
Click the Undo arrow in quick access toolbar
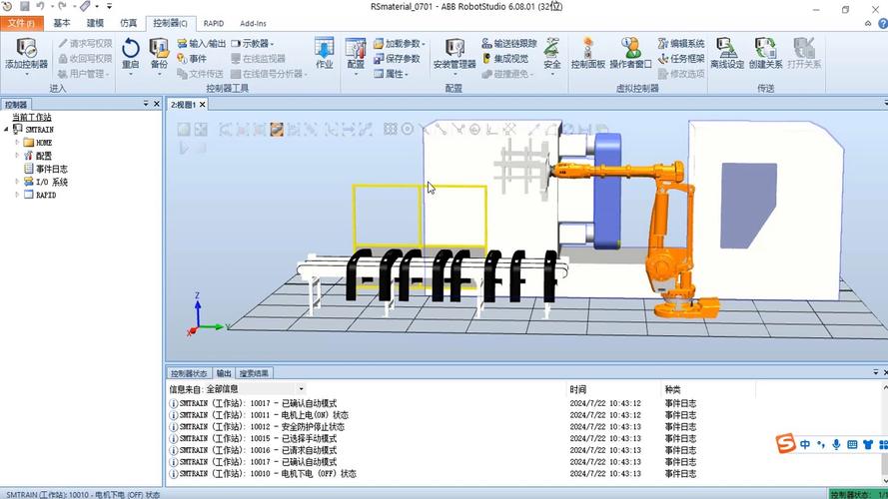[x=40, y=6]
